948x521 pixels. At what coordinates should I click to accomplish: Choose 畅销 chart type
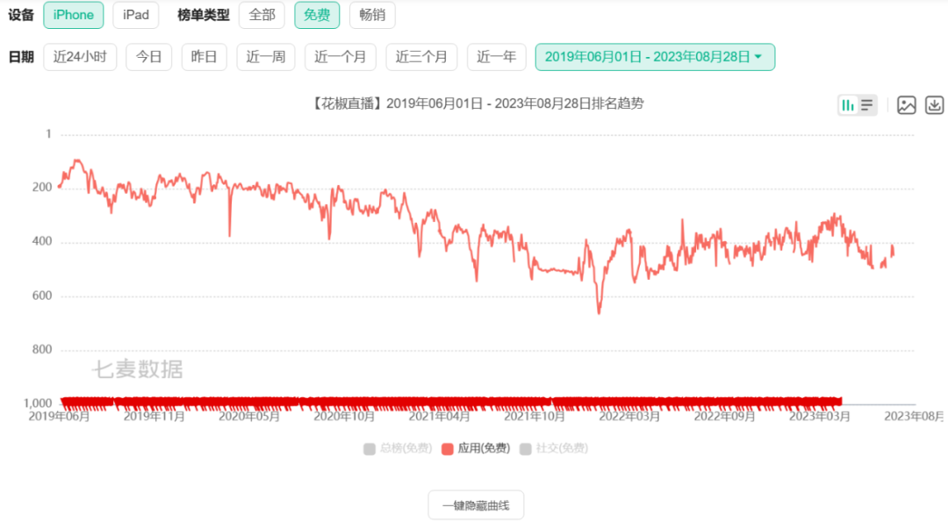click(372, 15)
